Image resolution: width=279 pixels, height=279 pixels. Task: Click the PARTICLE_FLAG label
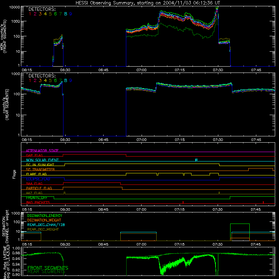(x=39, y=188)
